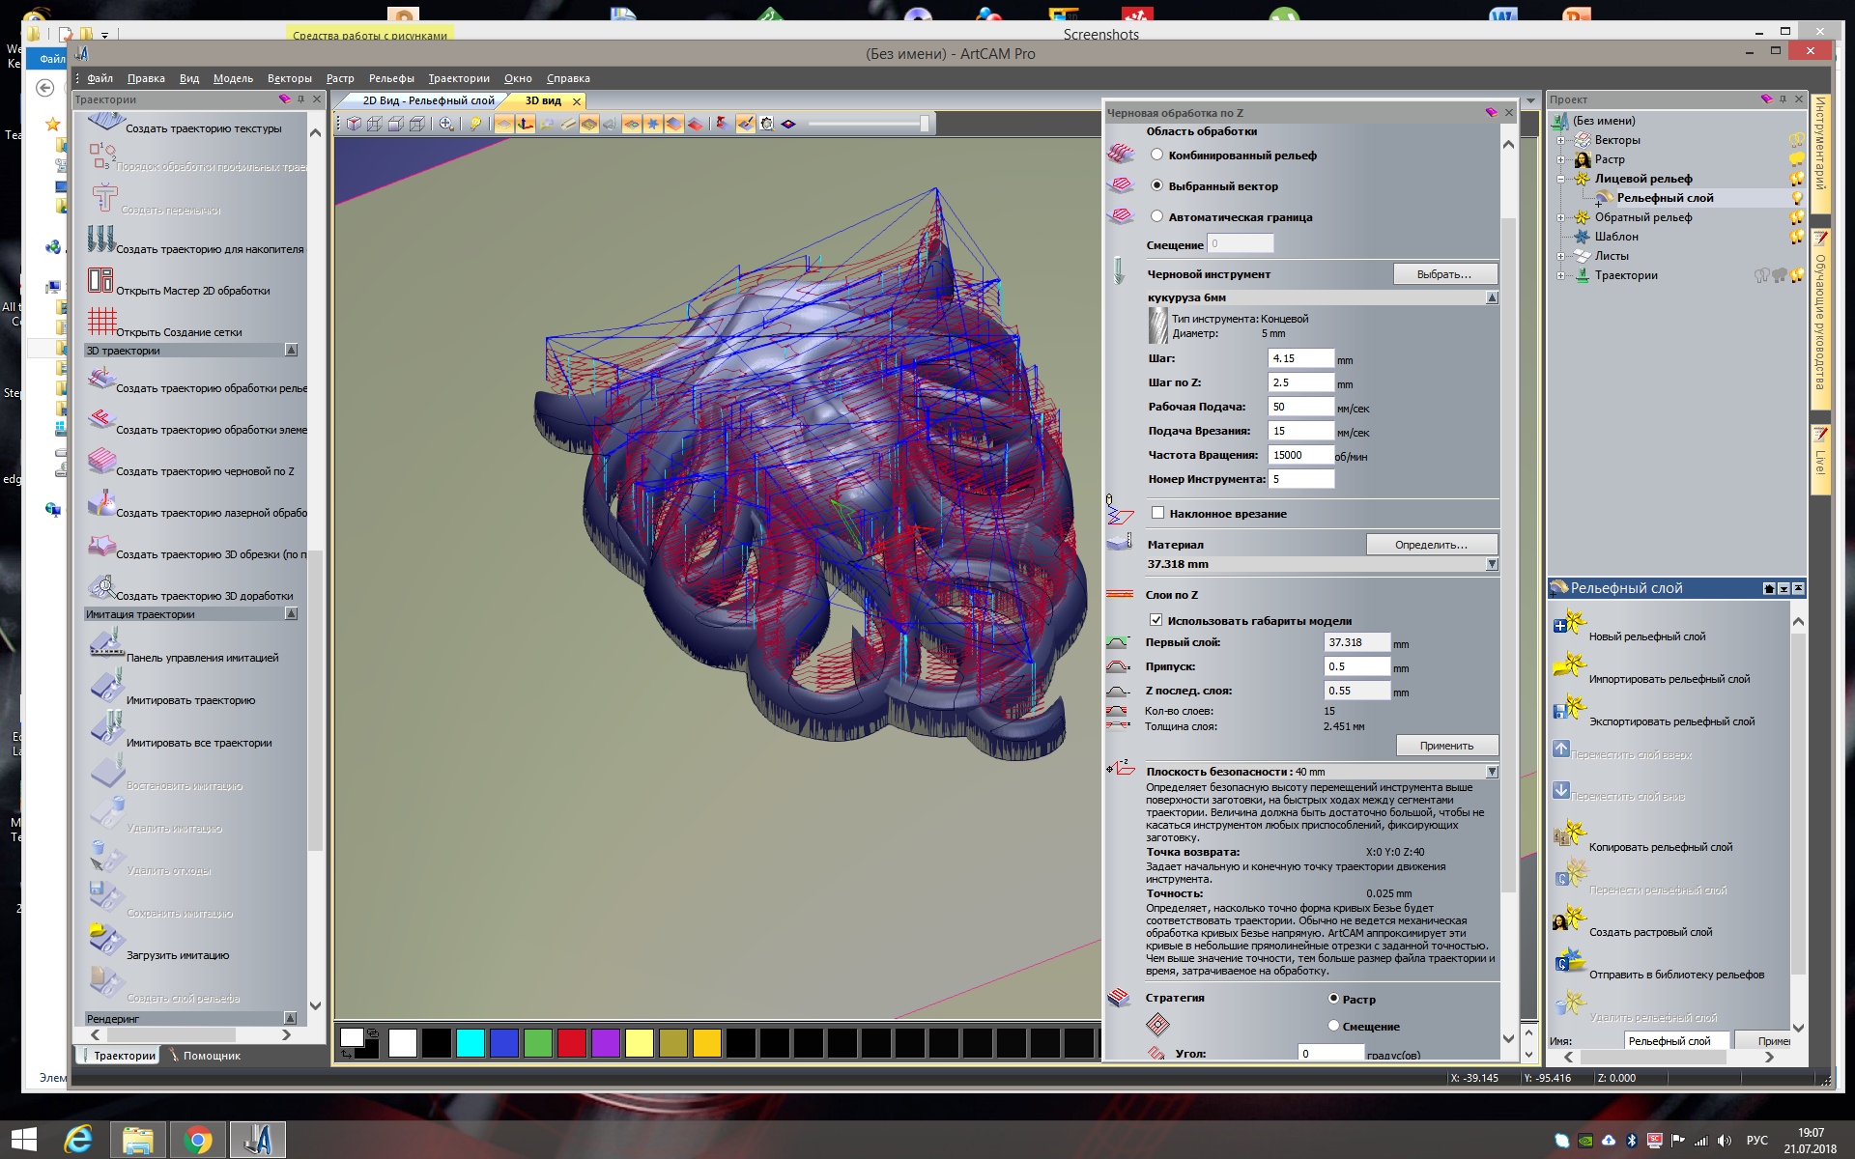
Task: Uncheck Use model dimensions checkbox
Action: [x=1156, y=620]
